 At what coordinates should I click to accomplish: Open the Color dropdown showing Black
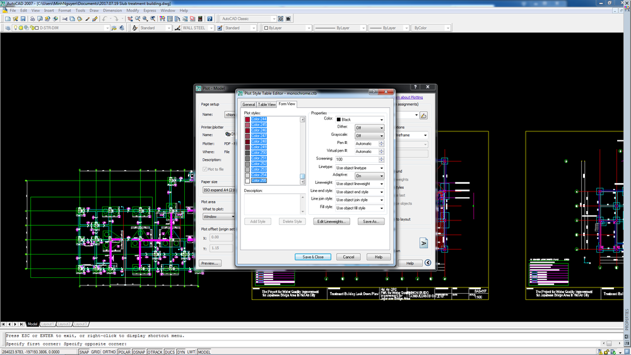360,119
